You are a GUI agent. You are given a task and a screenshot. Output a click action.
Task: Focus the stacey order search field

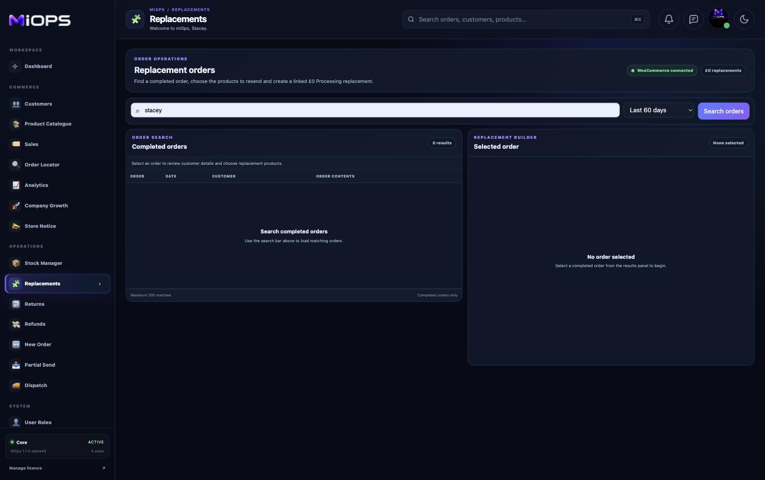(375, 110)
